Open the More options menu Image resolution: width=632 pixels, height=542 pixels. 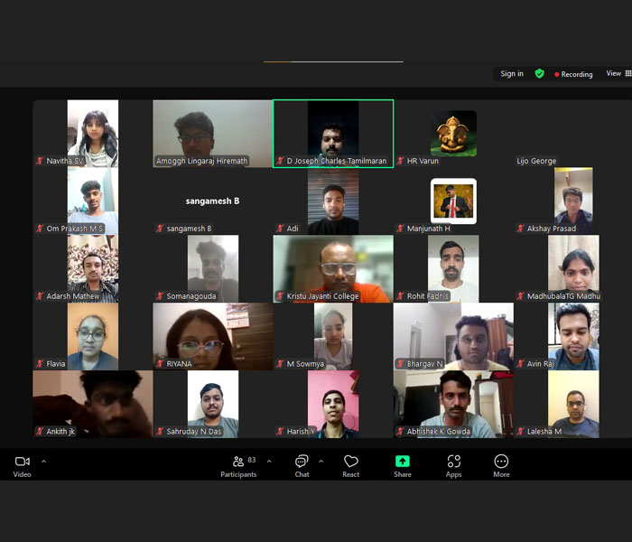pos(501,462)
